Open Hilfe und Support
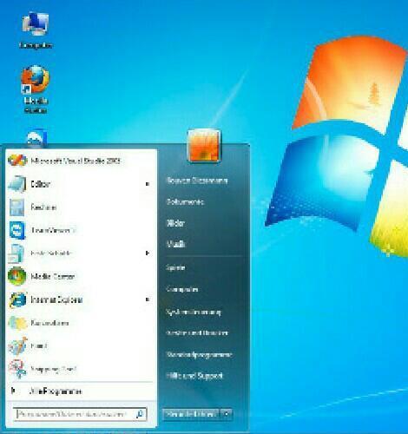This screenshot has width=408, height=434. (194, 376)
